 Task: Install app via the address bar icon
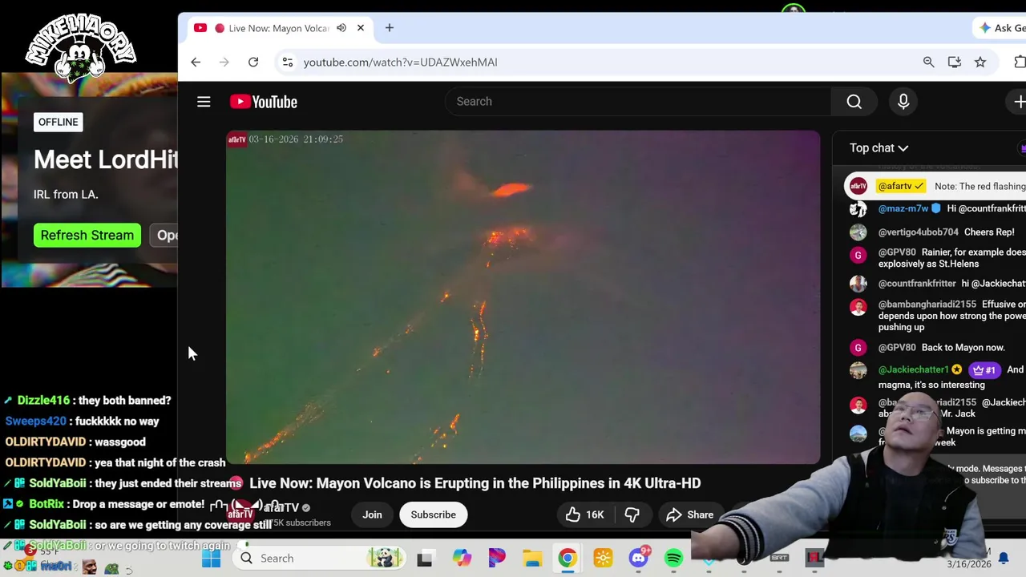click(x=954, y=62)
